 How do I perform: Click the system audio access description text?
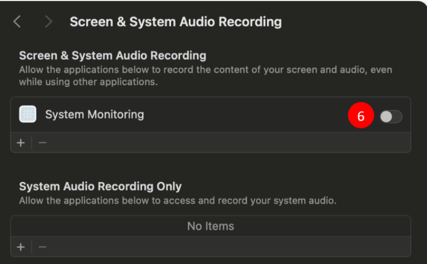(x=177, y=201)
